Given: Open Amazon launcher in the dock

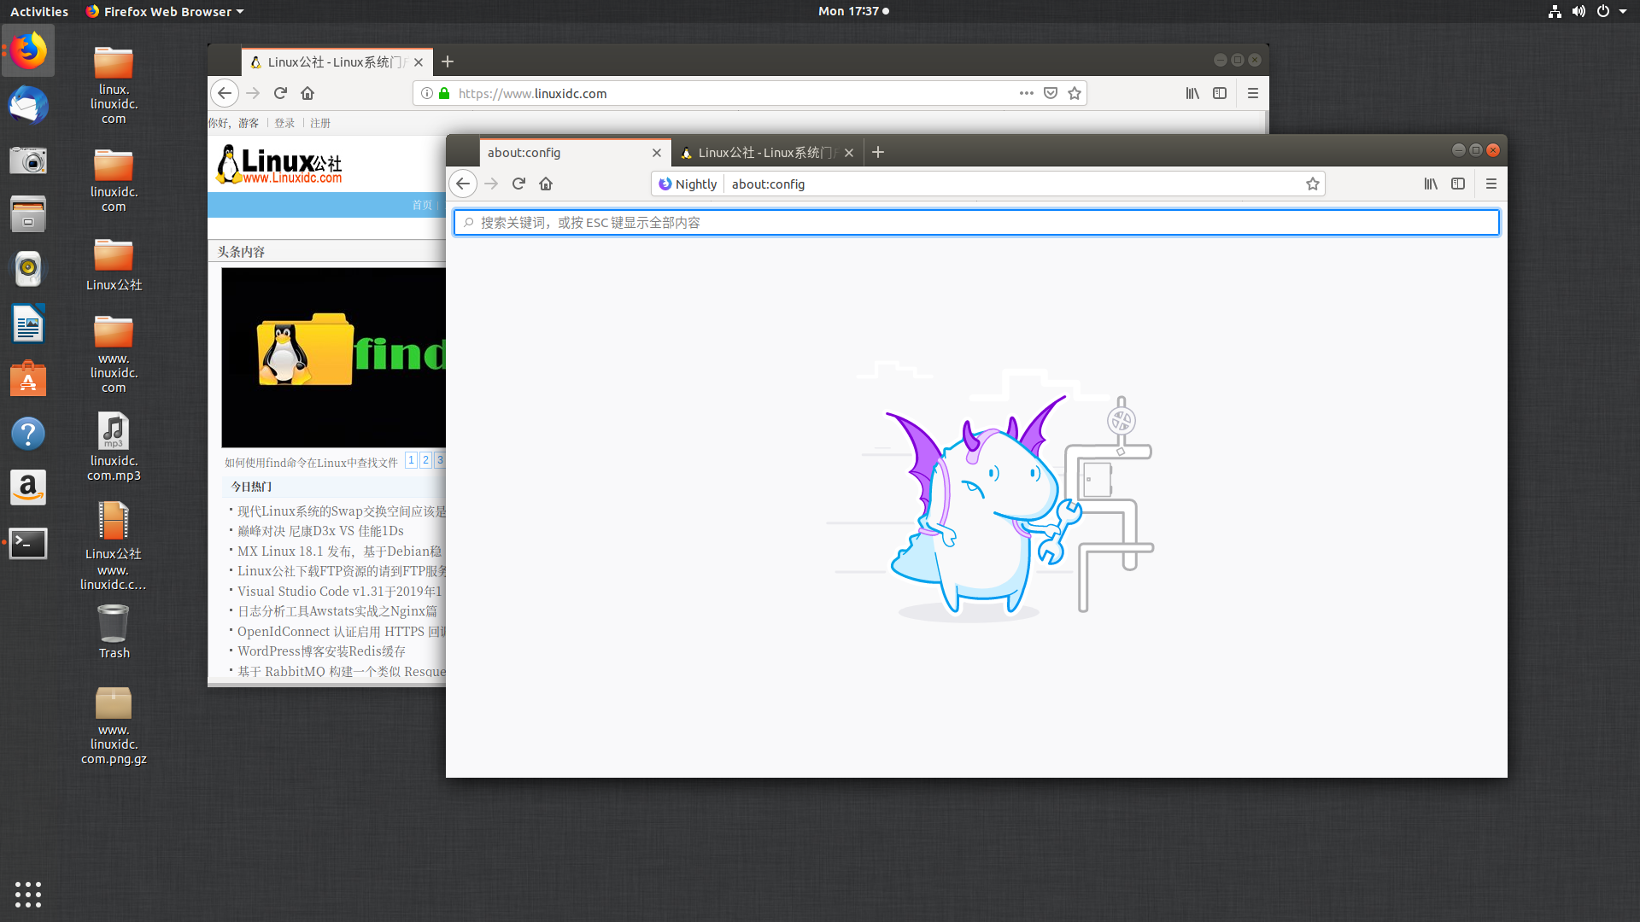Looking at the screenshot, I should (28, 487).
